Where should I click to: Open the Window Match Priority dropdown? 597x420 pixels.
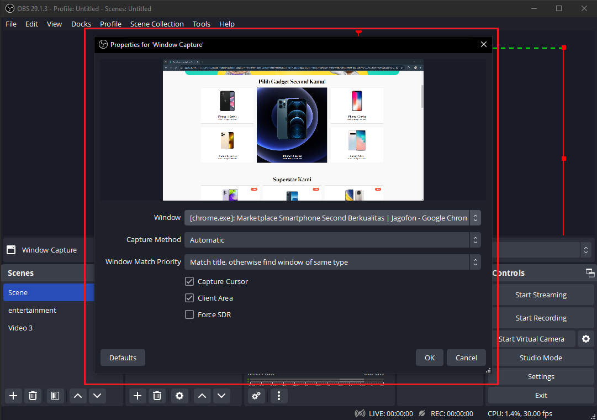click(x=333, y=262)
